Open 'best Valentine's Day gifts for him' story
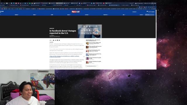This screenshot has height=105, width=187. point(95,58)
